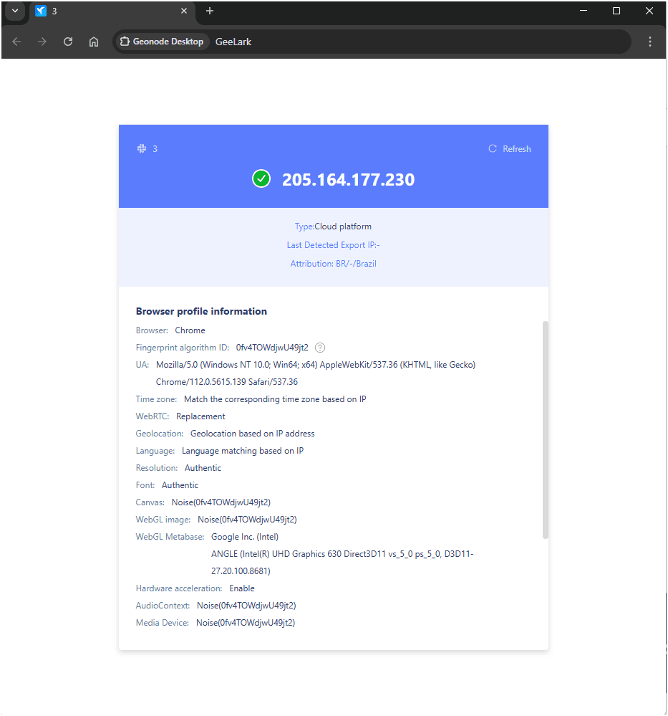Open a new tab with the plus button
This screenshot has height=716, width=668.
coord(208,11)
